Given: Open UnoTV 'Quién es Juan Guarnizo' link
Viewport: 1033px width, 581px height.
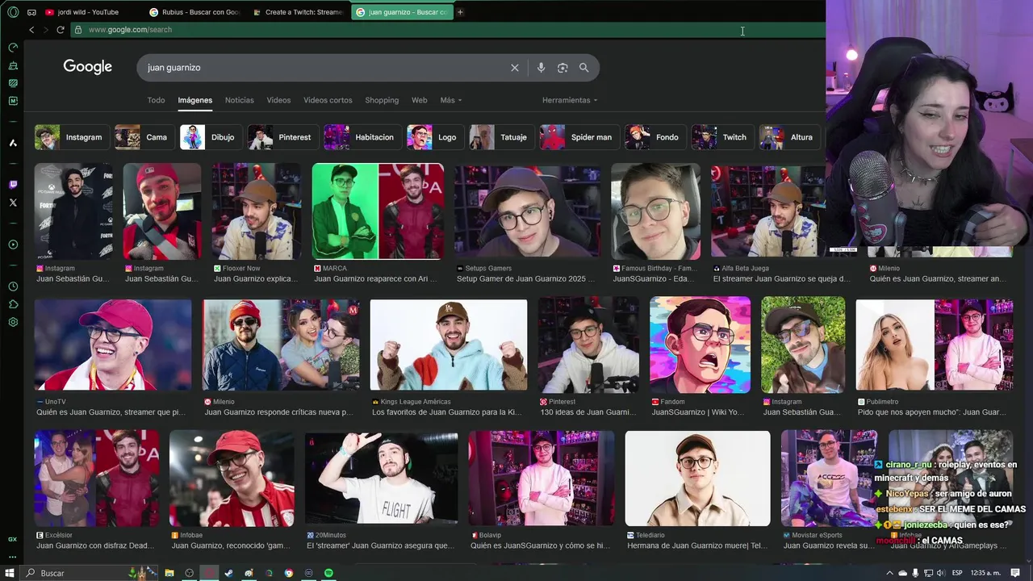Looking at the screenshot, I should 111,412.
